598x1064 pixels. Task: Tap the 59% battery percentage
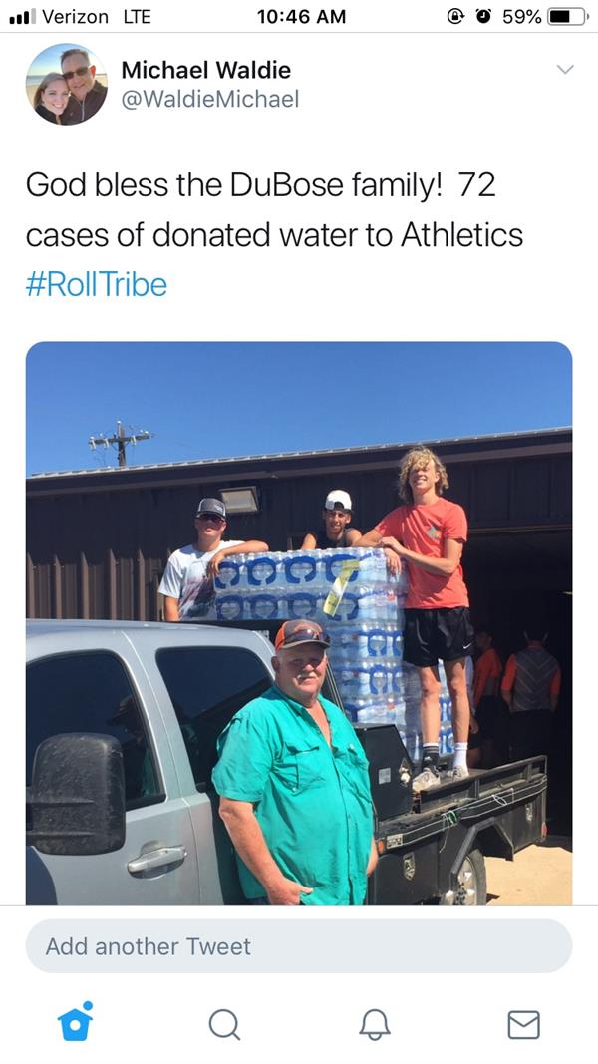pyautogui.click(x=521, y=16)
